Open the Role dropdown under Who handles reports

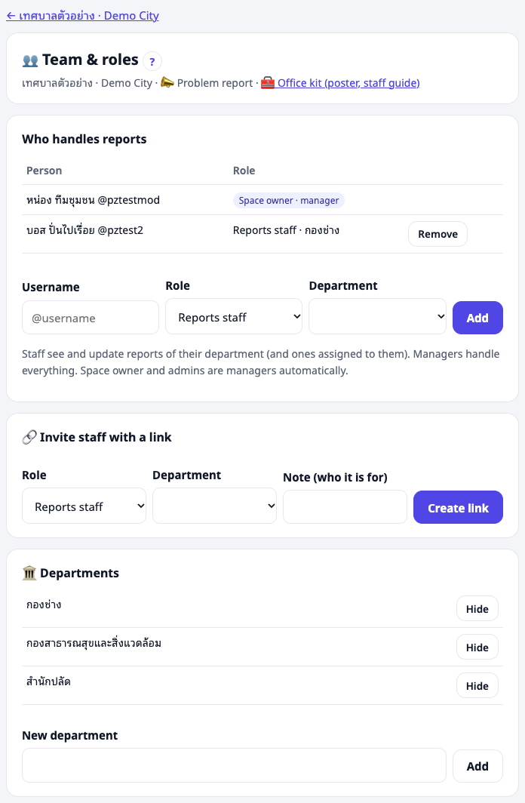pyautogui.click(x=234, y=317)
